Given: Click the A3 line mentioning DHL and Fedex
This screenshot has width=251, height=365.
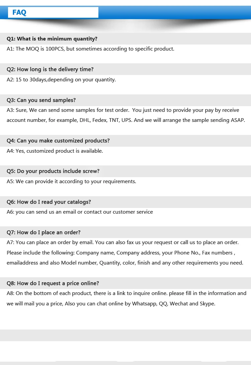Looking at the screenshot, I should 126,120.
